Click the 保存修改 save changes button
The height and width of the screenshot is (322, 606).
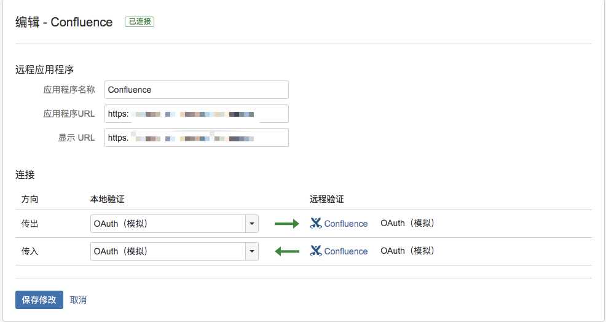[x=39, y=300]
